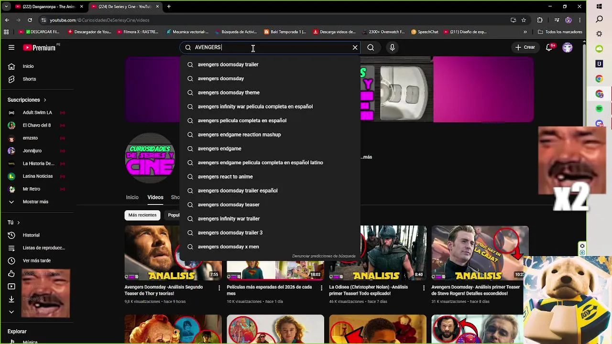
Task: Pick avengers infinity war trailer suggestion
Action: (x=270, y=219)
